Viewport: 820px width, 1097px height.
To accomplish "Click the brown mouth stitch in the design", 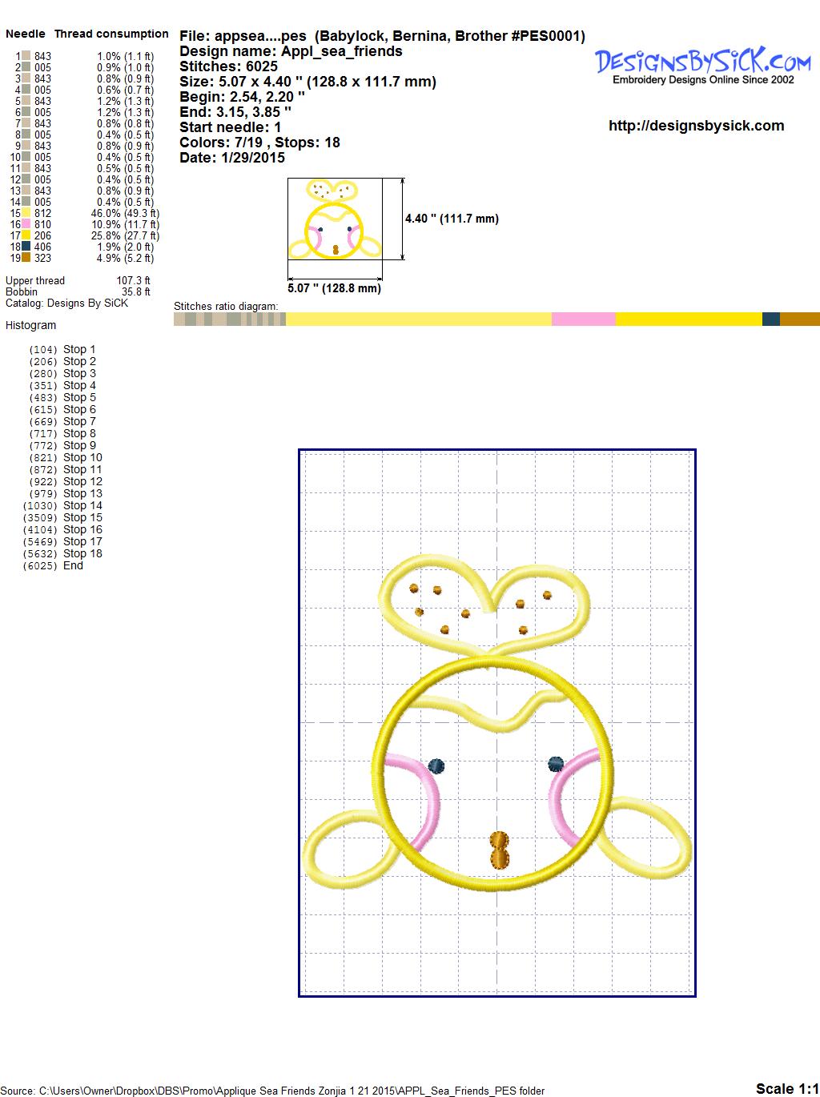I will [x=499, y=850].
